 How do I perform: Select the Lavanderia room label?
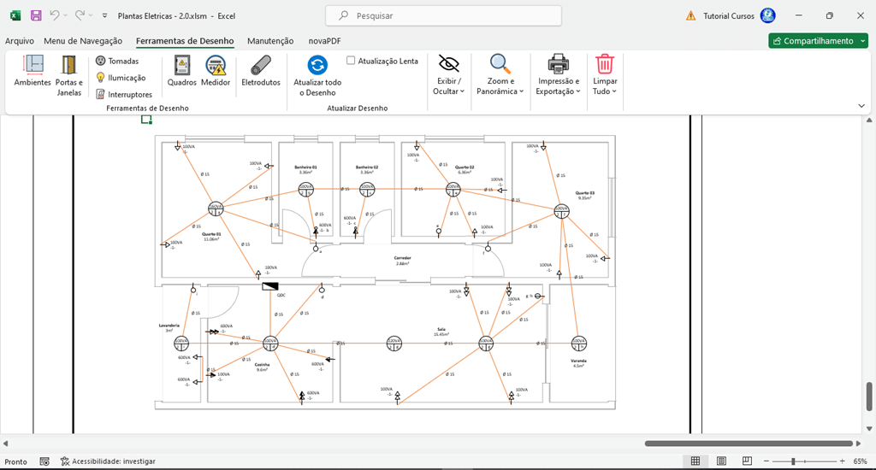click(169, 327)
